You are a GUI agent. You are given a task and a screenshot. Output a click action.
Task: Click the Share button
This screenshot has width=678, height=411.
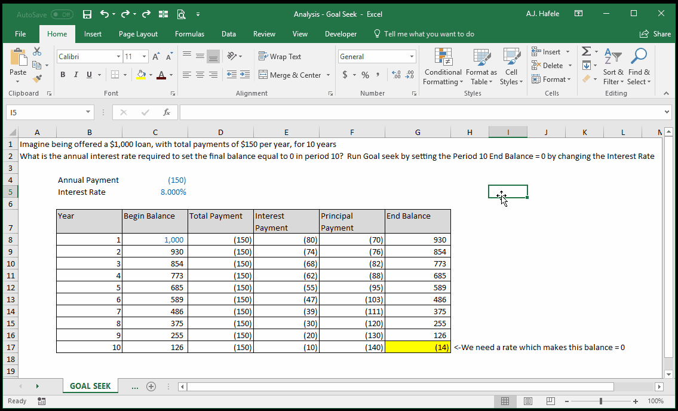point(655,33)
